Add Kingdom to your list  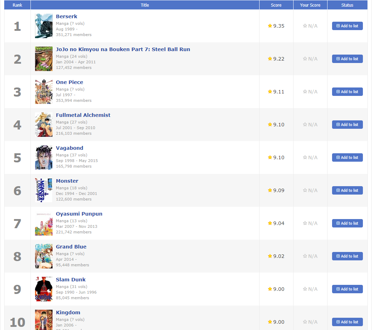[347, 322]
